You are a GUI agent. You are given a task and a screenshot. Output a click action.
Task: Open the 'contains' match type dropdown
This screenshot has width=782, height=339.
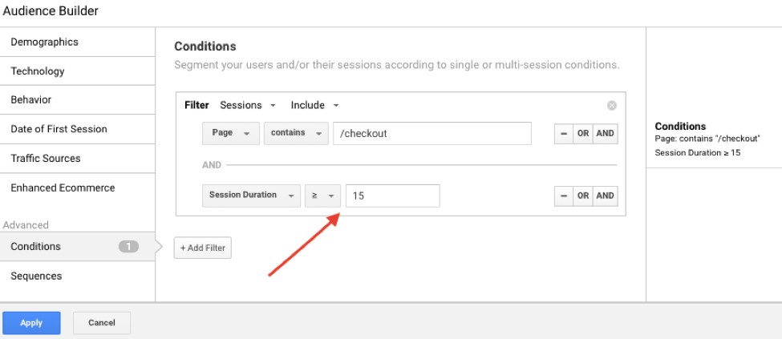296,133
